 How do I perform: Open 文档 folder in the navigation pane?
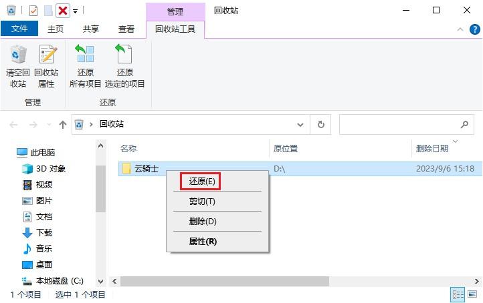[37, 217]
